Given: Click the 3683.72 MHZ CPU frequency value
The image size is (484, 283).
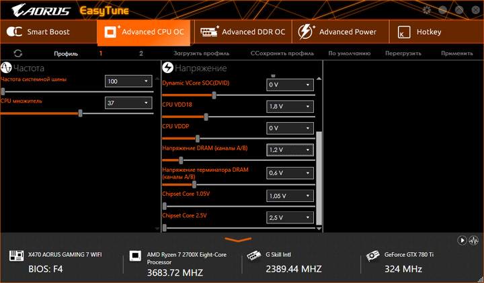Looking at the screenshot, I should click(175, 272).
